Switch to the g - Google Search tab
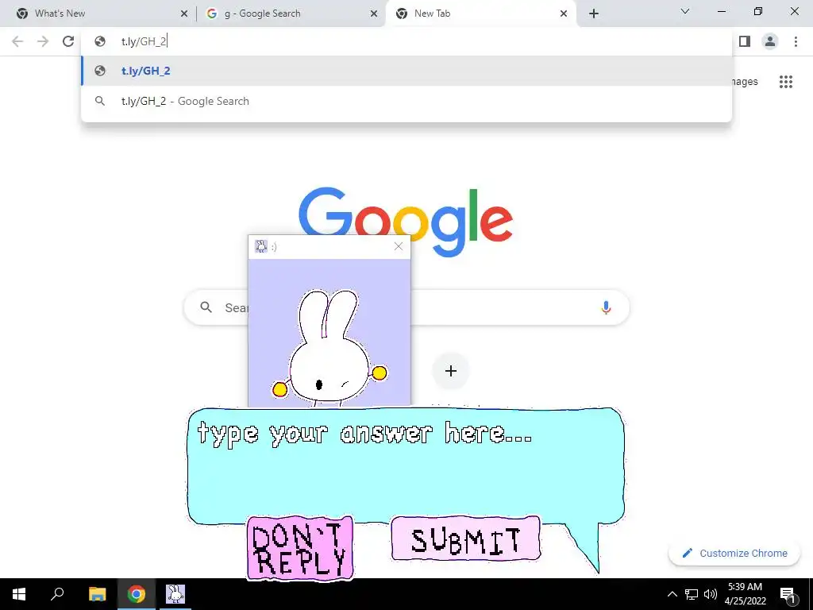 (x=291, y=14)
